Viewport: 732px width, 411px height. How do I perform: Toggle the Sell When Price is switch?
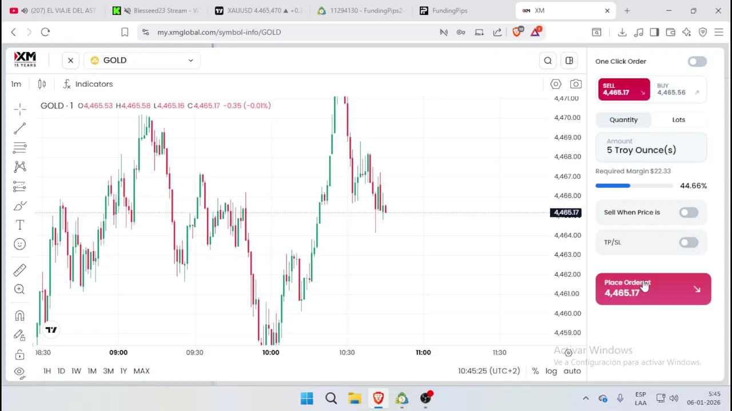[x=689, y=212]
